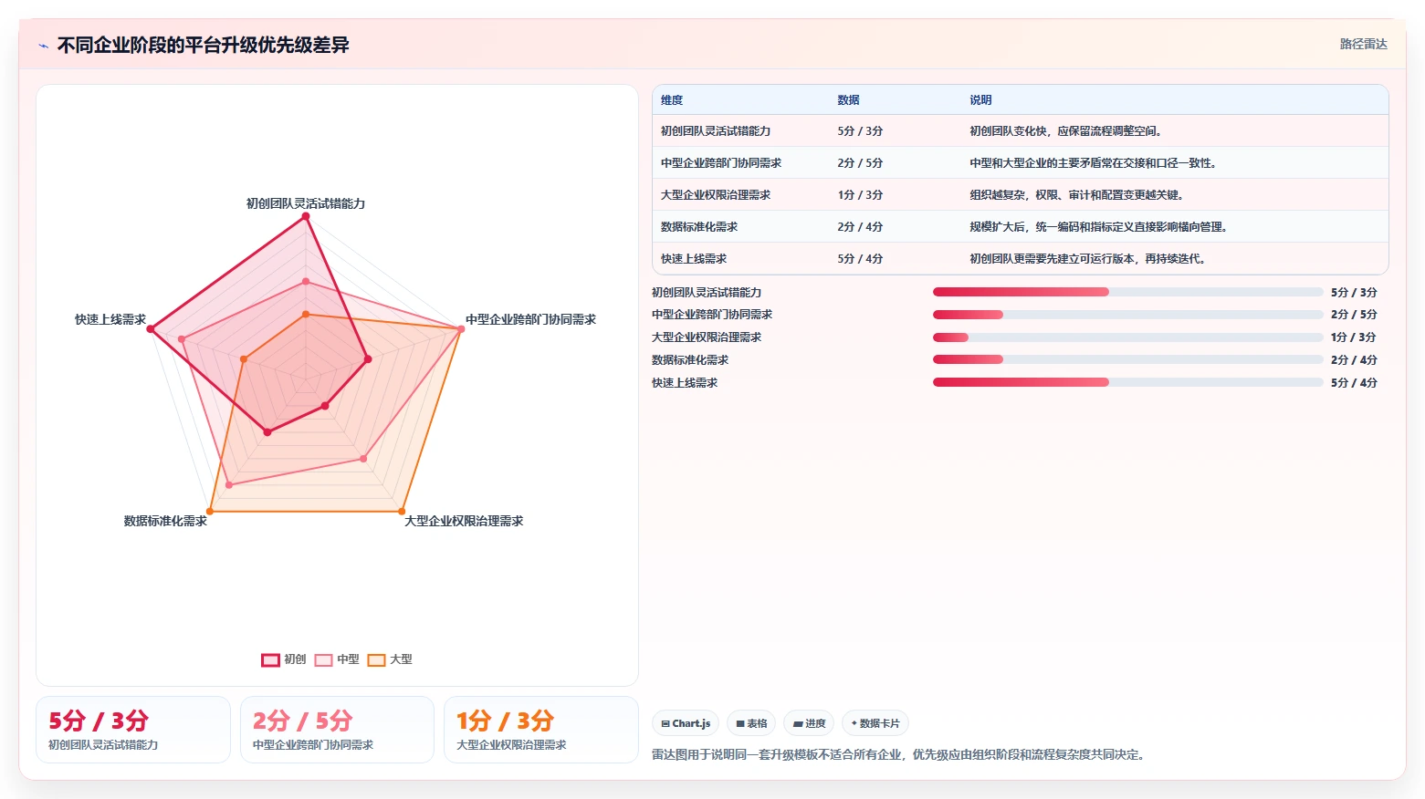Image resolution: width=1425 pixels, height=799 pixels.
Task: Click the 数据 table column header
Action: pyautogui.click(x=848, y=100)
